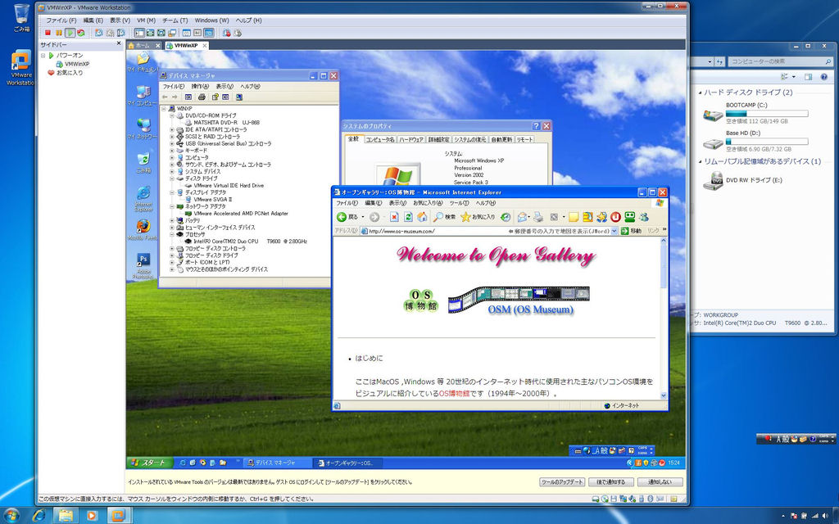Click the 移動 Go button in Internet Explorer
Image resolution: width=839 pixels, height=524 pixels.
click(x=632, y=231)
